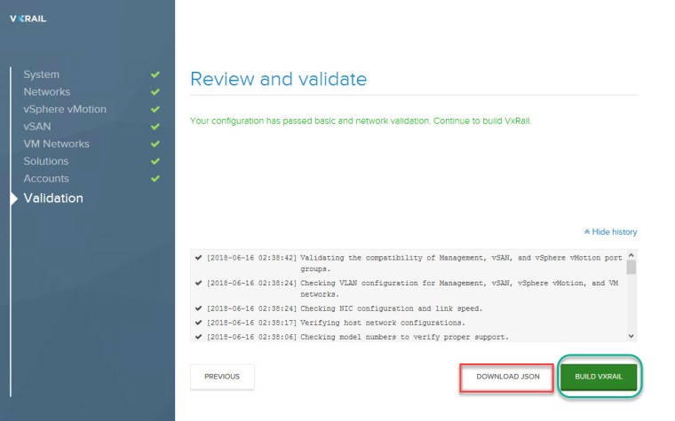Click the checkmark on the NIC configuration entry

coord(198,308)
